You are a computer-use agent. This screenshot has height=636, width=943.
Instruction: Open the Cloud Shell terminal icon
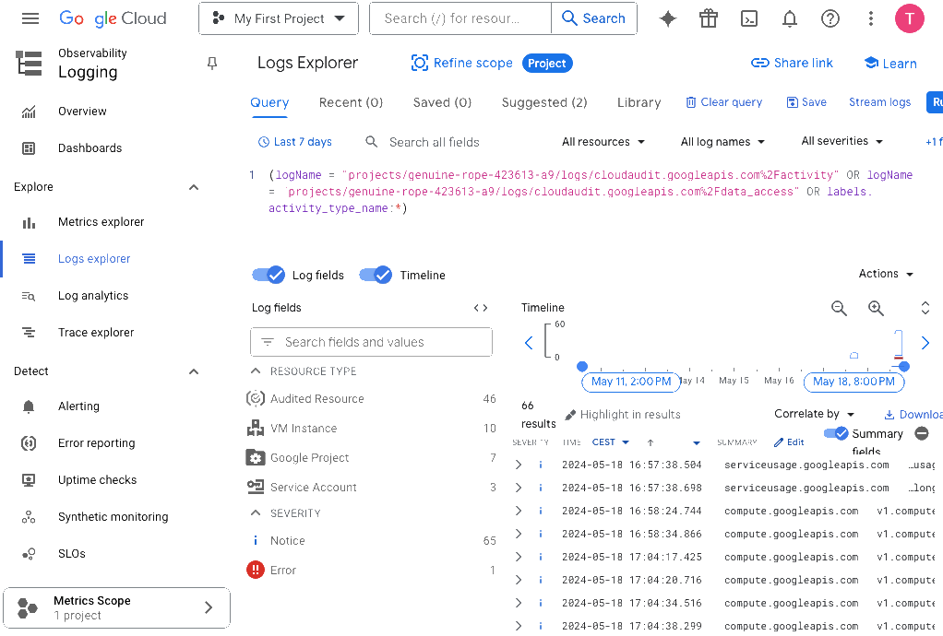coord(750,18)
